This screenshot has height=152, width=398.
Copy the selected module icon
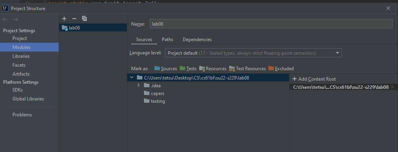(x=84, y=19)
